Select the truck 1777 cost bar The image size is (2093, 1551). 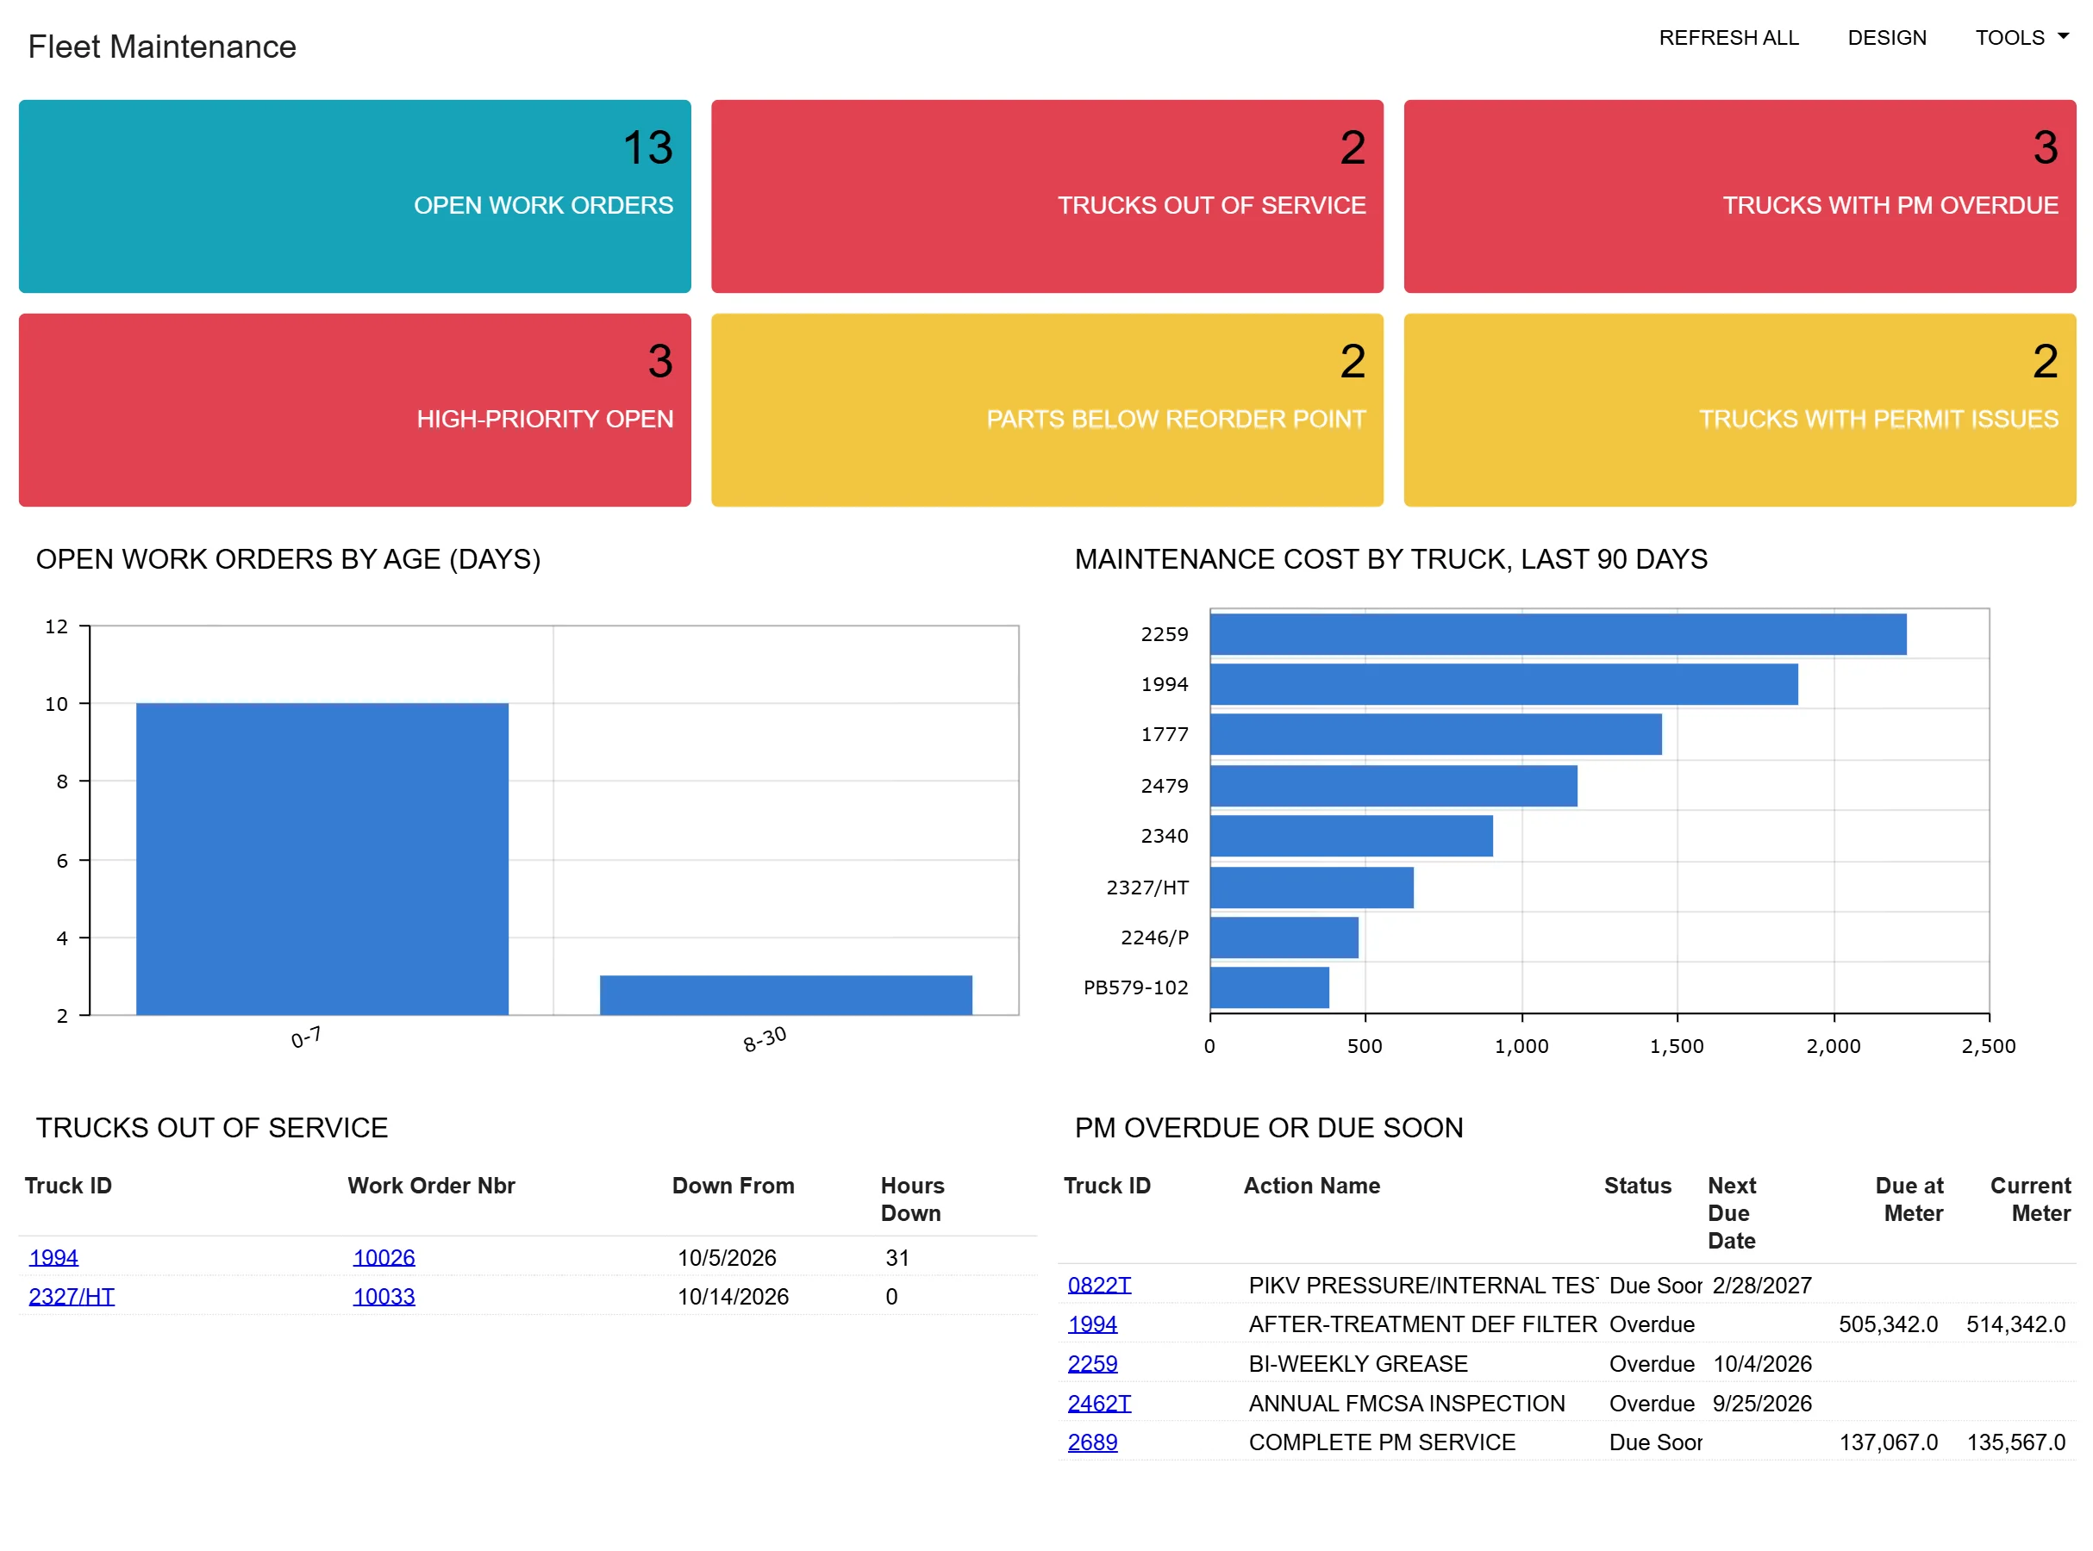coord(1436,734)
